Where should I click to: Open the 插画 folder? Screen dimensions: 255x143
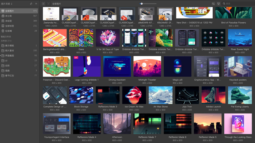19,71
